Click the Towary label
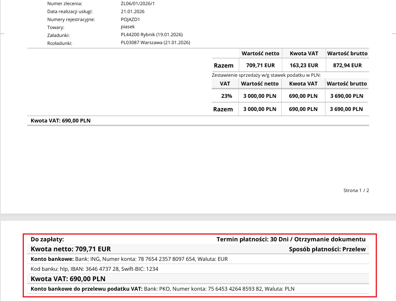396x301 pixels. point(56,27)
